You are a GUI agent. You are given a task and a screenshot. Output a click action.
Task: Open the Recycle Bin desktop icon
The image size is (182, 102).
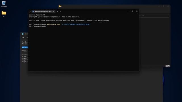[4, 4]
